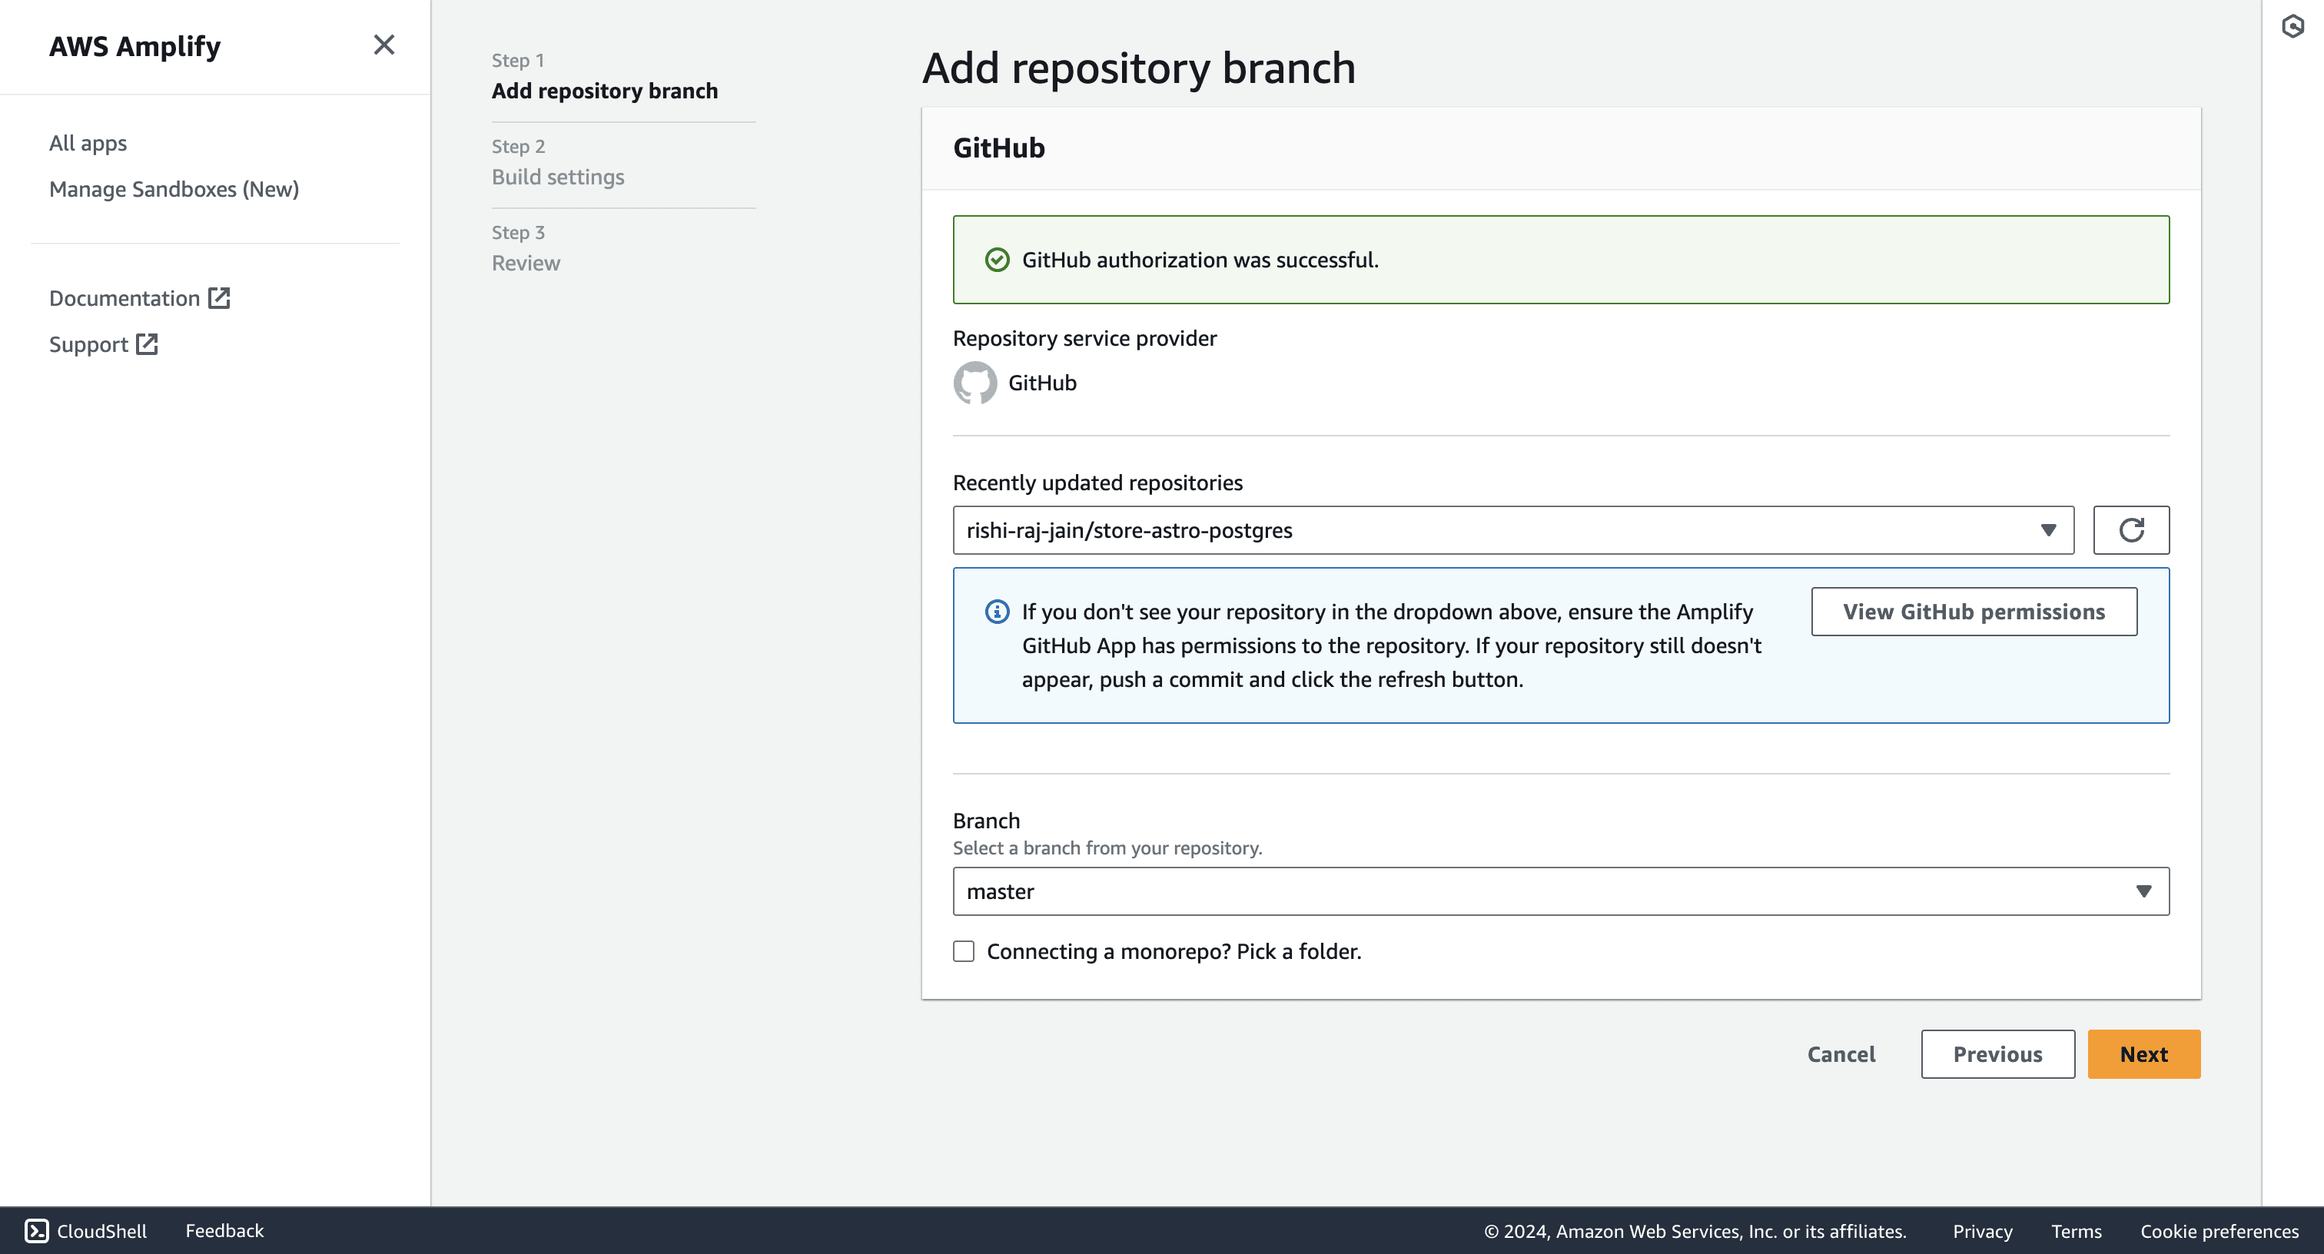
Task: Go back with Previous button
Action: click(1997, 1053)
